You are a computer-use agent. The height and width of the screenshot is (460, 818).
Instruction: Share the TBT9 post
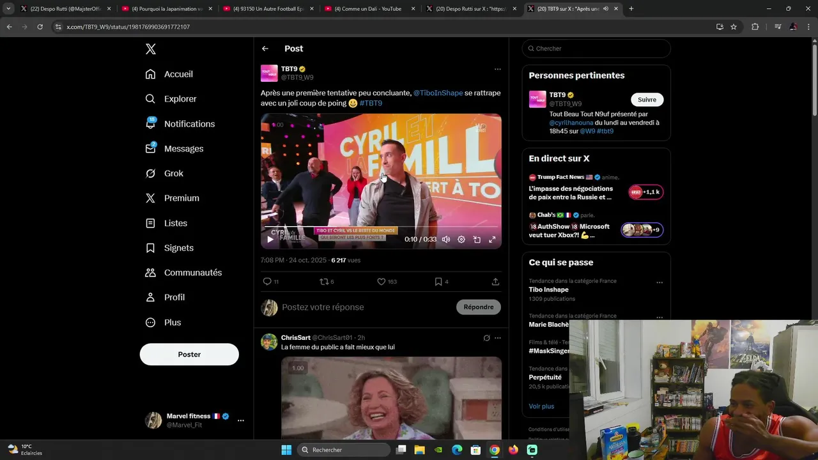coord(495,282)
